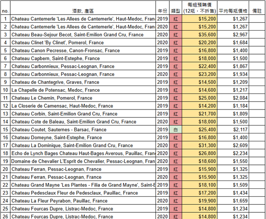Click the '年份' header cell
The image size is (266, 219).
click(x=162, y=8)
